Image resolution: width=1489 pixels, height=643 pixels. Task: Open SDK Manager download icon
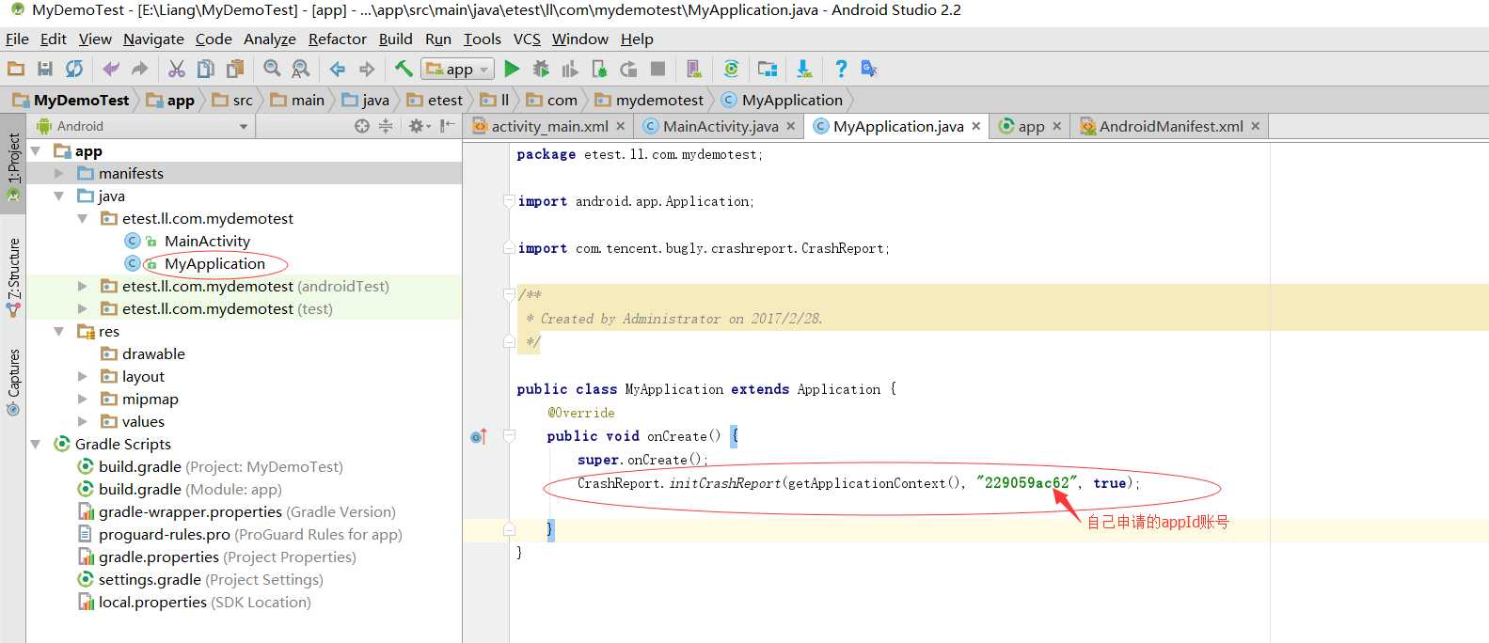804,69
